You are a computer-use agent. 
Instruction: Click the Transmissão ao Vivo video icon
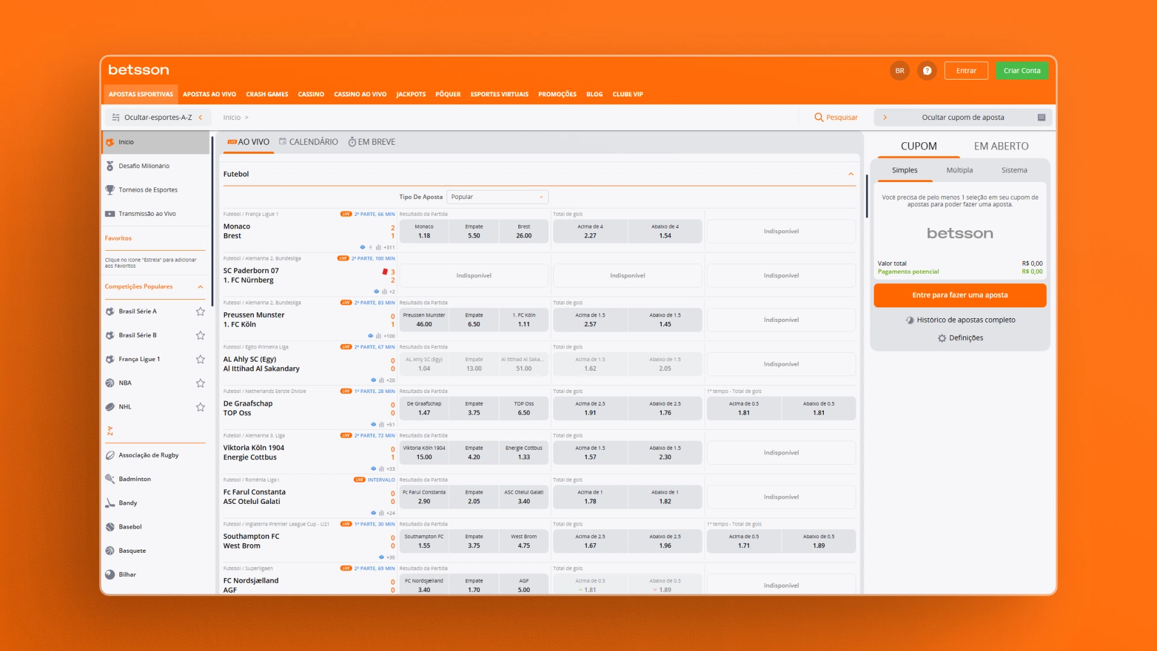[x=110, y=214]
